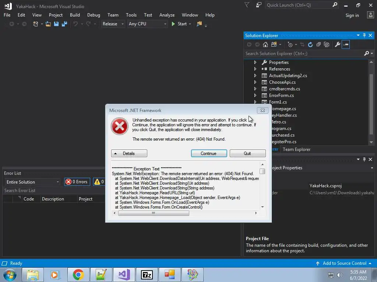Click the Visual Studio logo in title bar
The image size is (377, 282).
8,6
